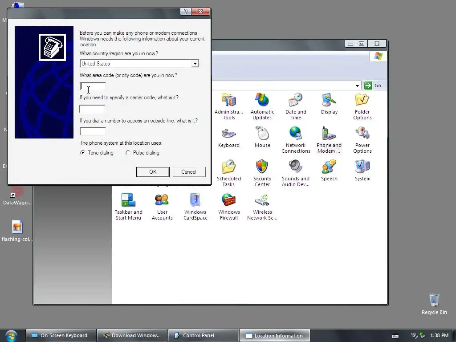Switch to Download Windows taskbar item
The width and height of the screenshot is (456, 342).
click(132, 336)
